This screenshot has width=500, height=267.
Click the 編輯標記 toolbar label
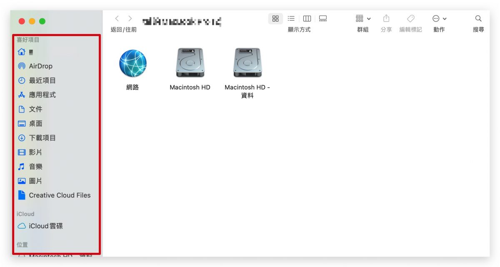point(411,30)
